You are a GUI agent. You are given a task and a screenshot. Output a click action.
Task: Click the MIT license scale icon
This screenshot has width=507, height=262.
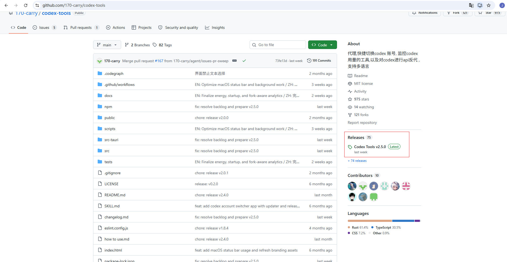350,84
